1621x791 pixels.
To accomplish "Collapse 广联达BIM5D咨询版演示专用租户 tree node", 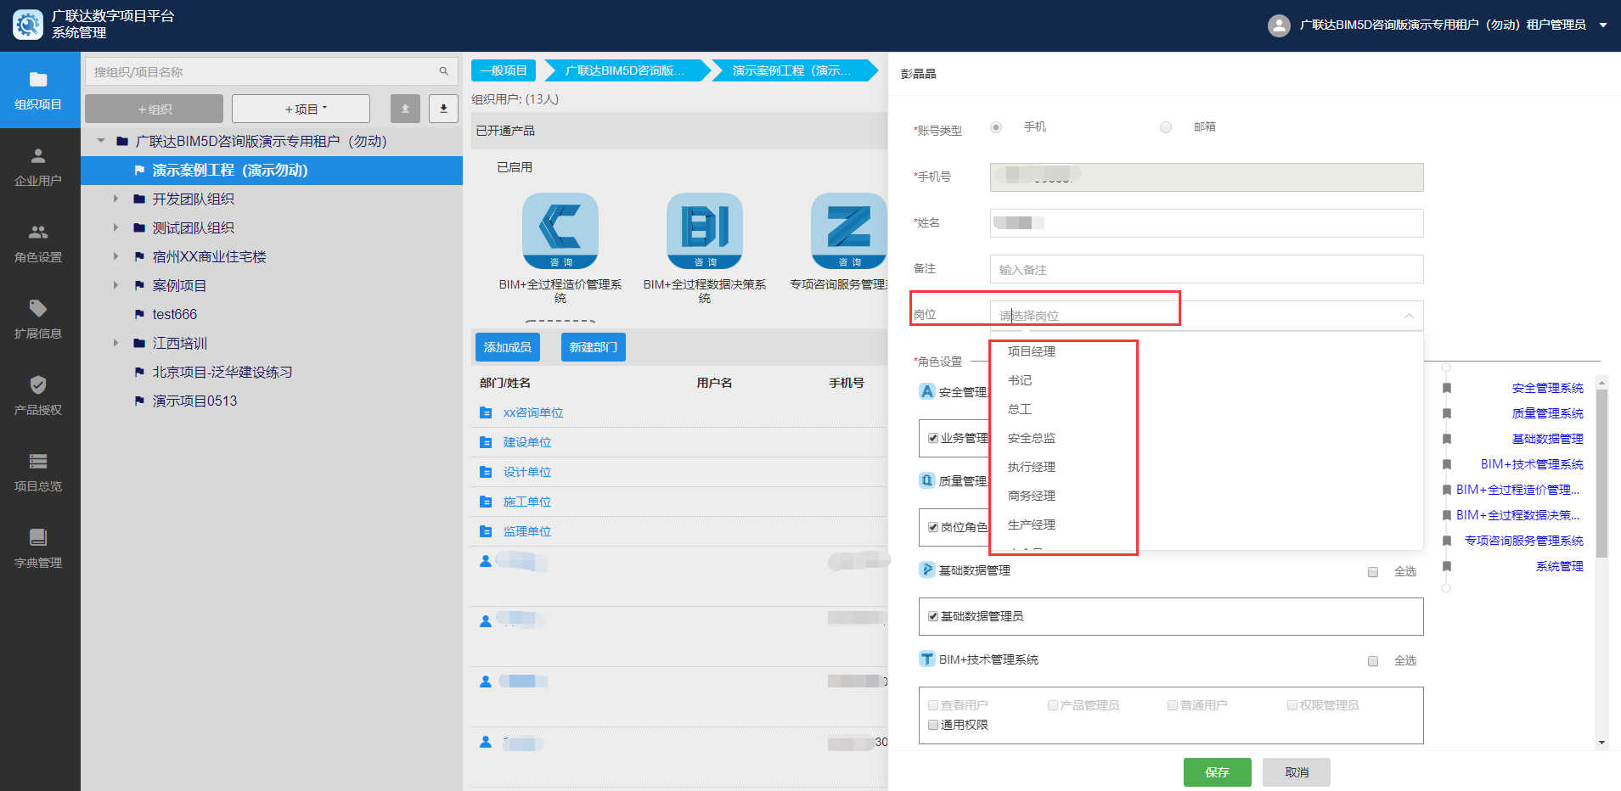I will (x=101, y=141).
